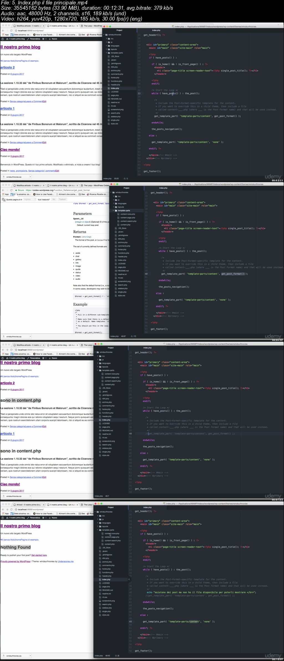Open header.php in fourth frame tree
This screenshot has width=284, height=661.
pyautogui.click(x=105, y=576)
